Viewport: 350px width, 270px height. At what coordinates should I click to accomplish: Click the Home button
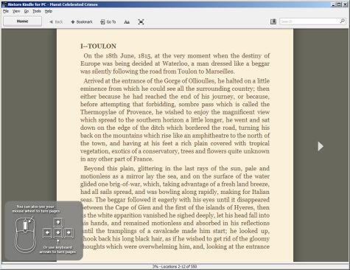[22, 21]
